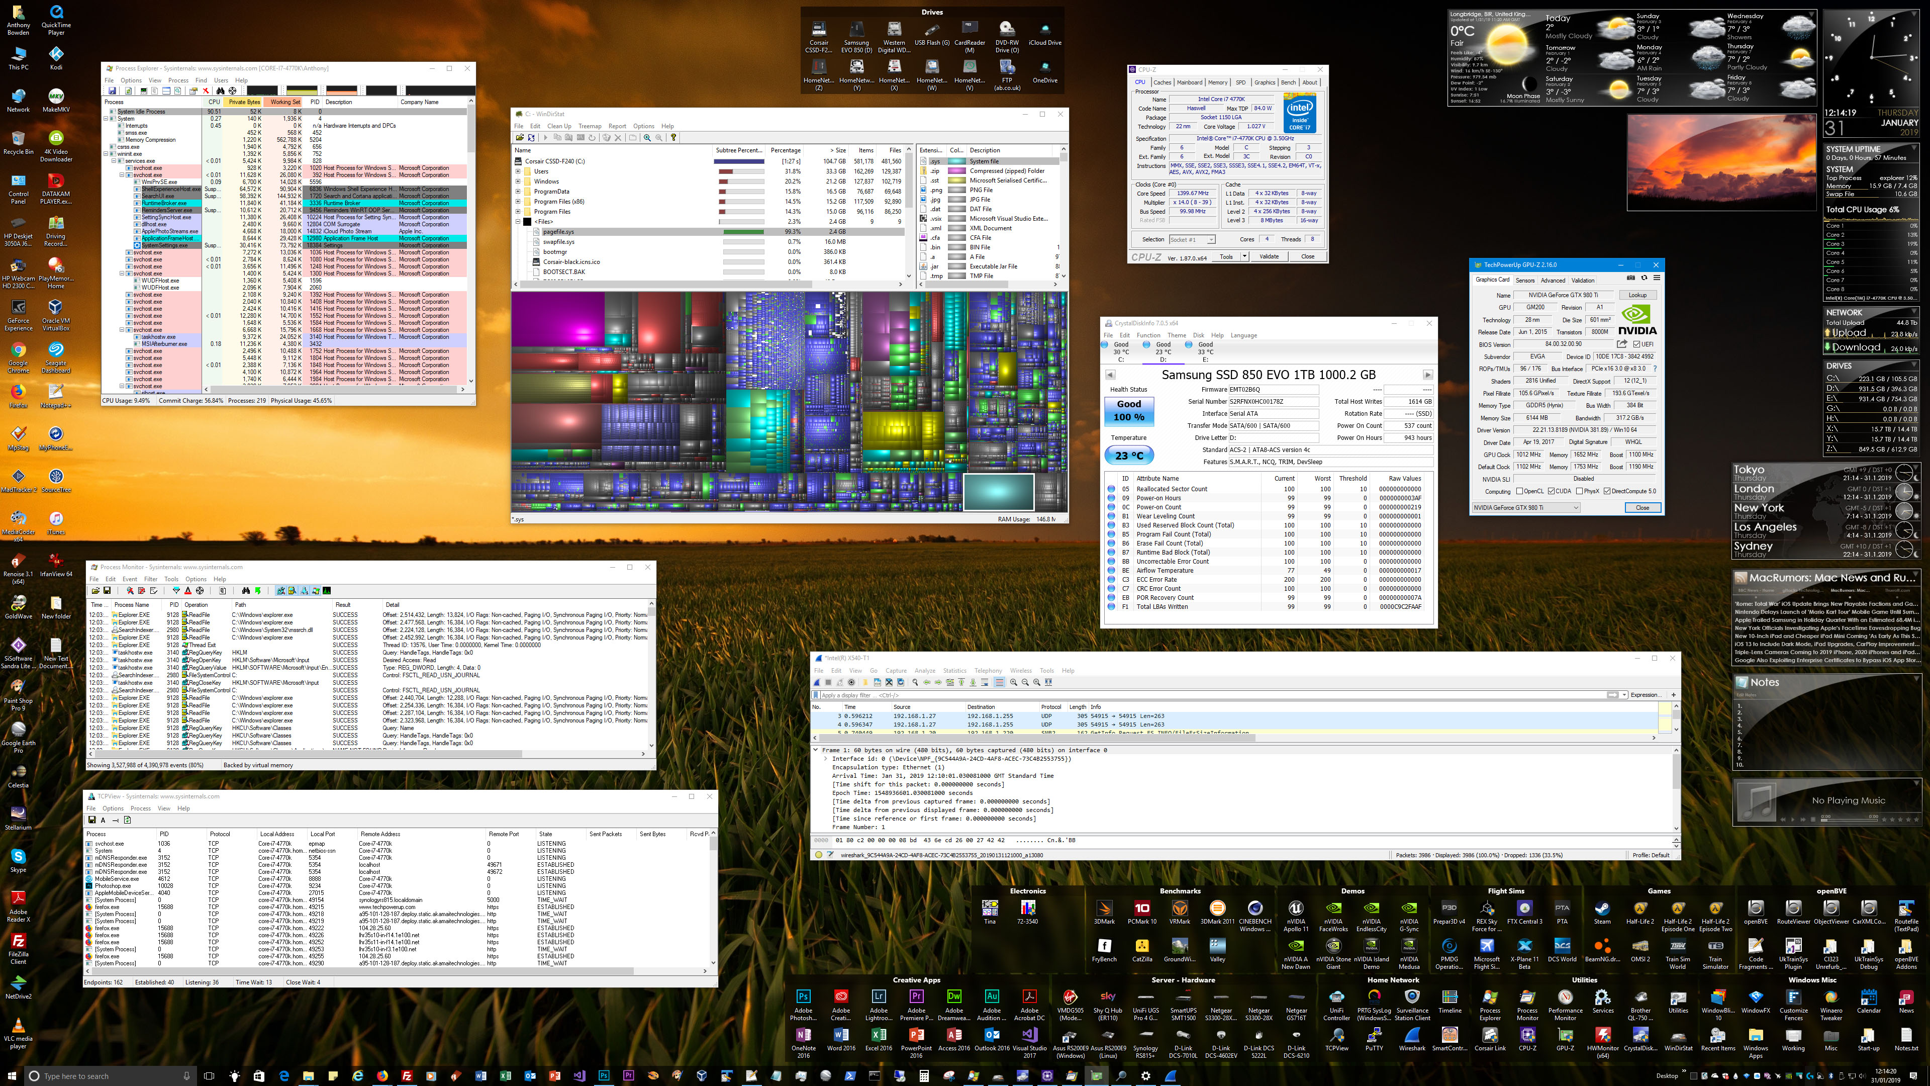Viewport: 1930px width, 1086px height.
Task: Click the GPU-Z refresh icon
Action: [1644, 278]
